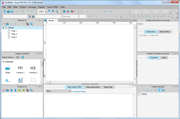This screenshot has width=180, height=119.
Task: Click the Add Case link
Action: click(143, 35)
